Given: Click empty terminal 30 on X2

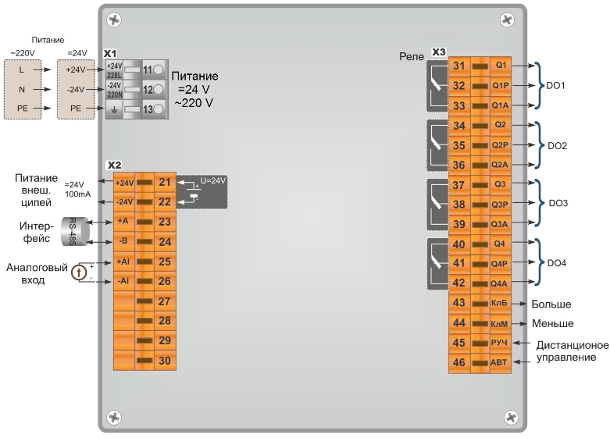Looking at the screenshot, I should pyautogui.click(x=144, y=360).
